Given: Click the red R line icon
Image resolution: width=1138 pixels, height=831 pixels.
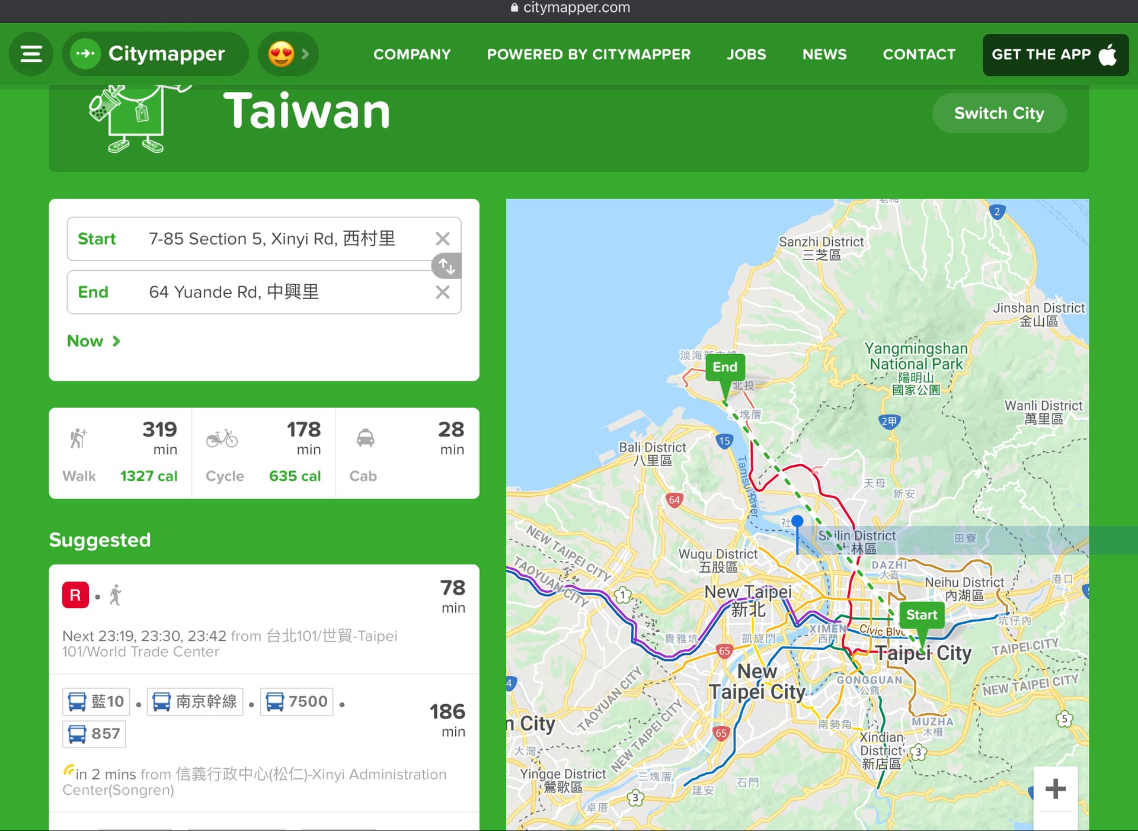Looking at the screenshot, I should pos(75,595).
